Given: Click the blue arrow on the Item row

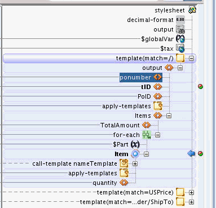Looking at the screenshot, I should (x=191, y=154).
